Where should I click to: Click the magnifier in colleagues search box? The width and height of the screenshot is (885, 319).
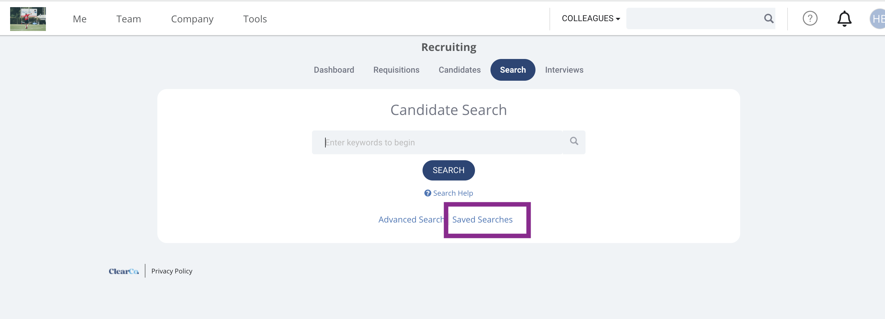coord(769,18)
